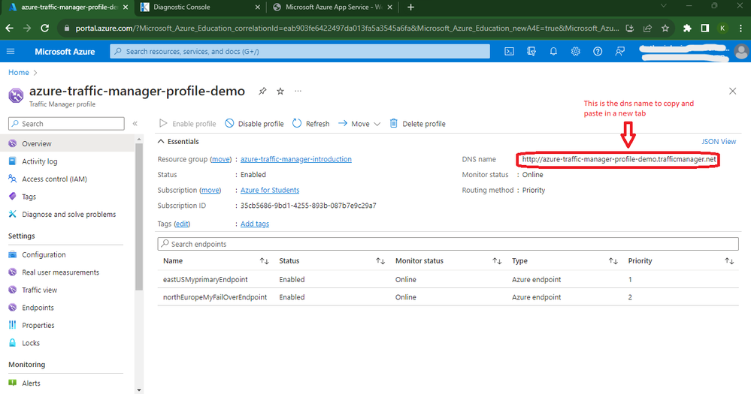Viewport: 751px width, 394px height.
Task: Click Add tags link
Action: coord(255,224)
